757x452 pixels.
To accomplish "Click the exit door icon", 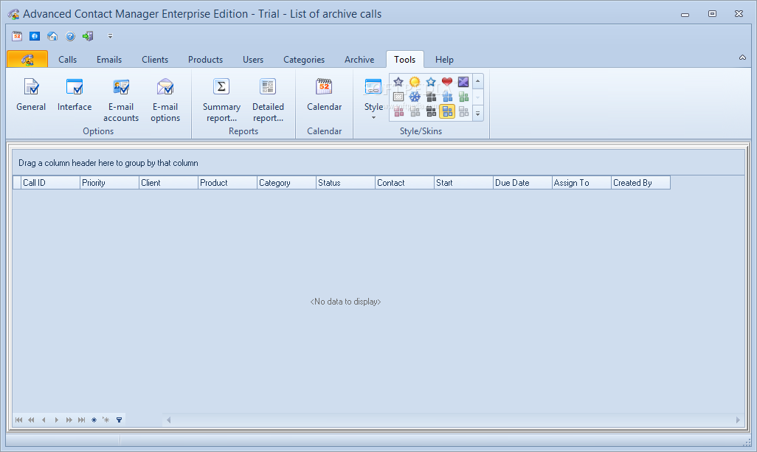I will (x=88, y=36).
